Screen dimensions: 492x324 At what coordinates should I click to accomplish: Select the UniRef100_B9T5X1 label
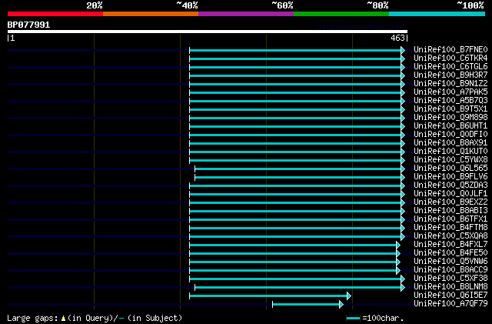pyautogui.click(x=450, y=109)
